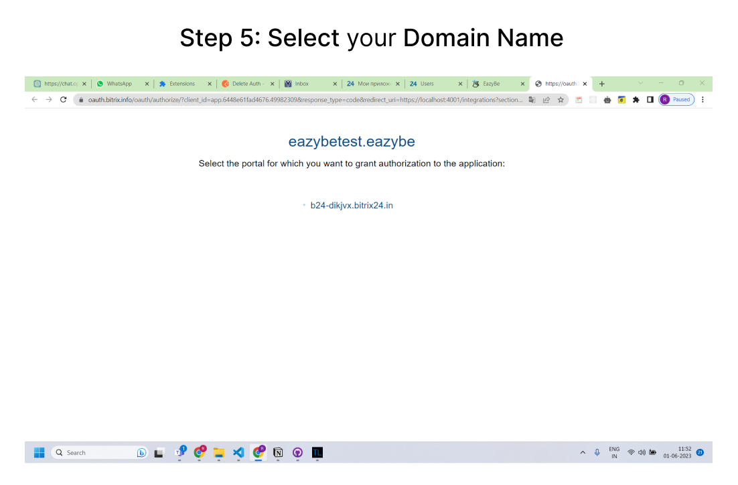Click the eazybetest.eazybe heading
The width and height of the screenshot is (738, 485).
pyautogui.click(x=352, y=141)
